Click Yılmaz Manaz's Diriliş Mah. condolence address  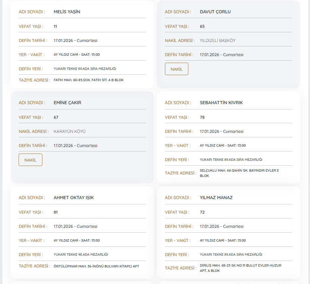pos(240,268)
